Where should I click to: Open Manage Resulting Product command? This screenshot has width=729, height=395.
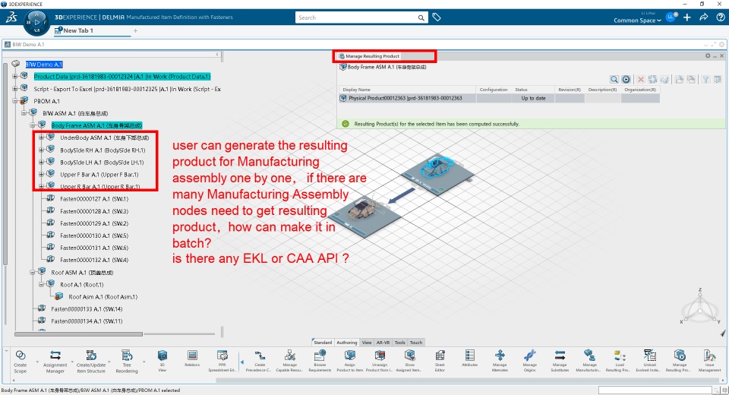[679, 361]
